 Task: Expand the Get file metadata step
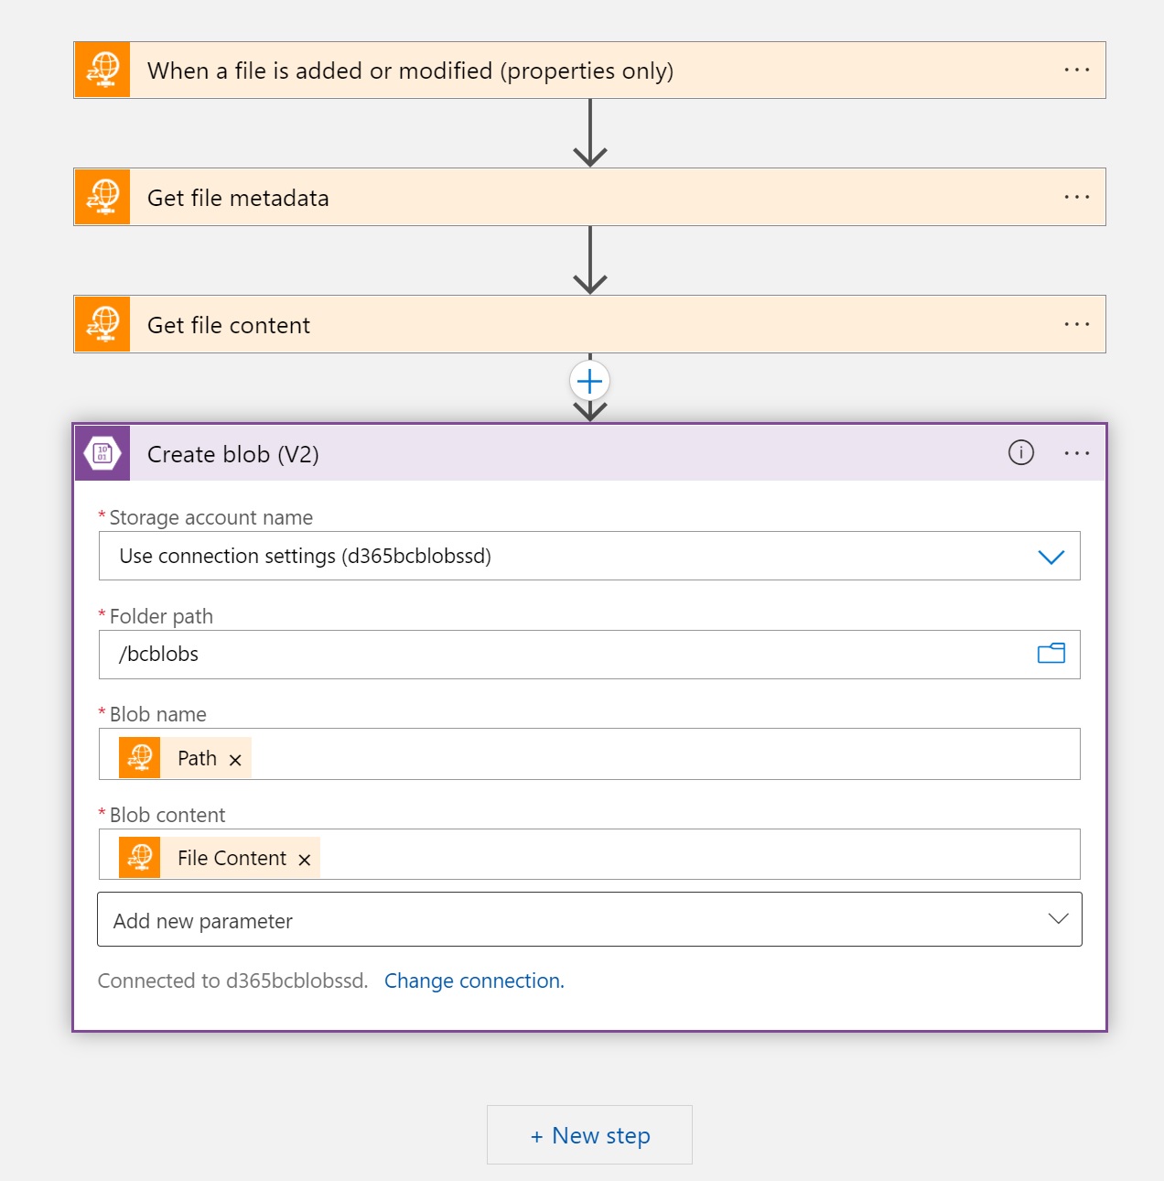pos(549,198)
